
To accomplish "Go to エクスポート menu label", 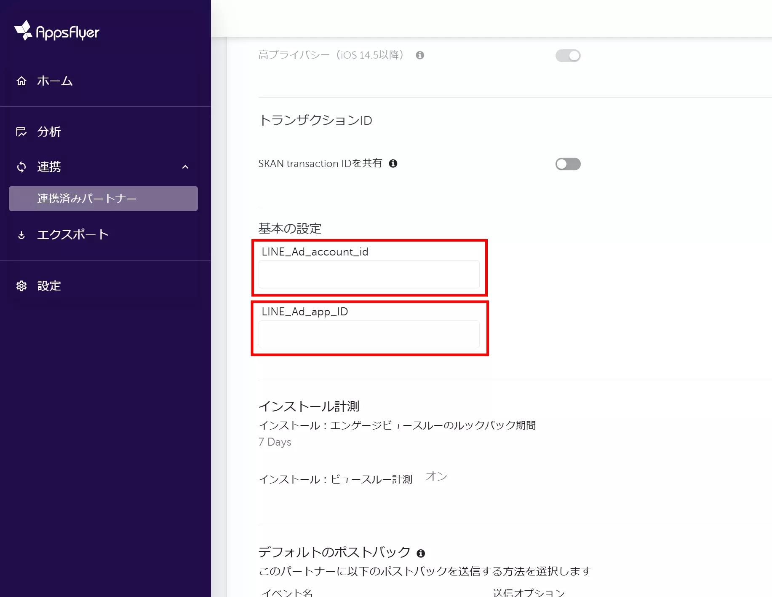I will tap(73, 235).
